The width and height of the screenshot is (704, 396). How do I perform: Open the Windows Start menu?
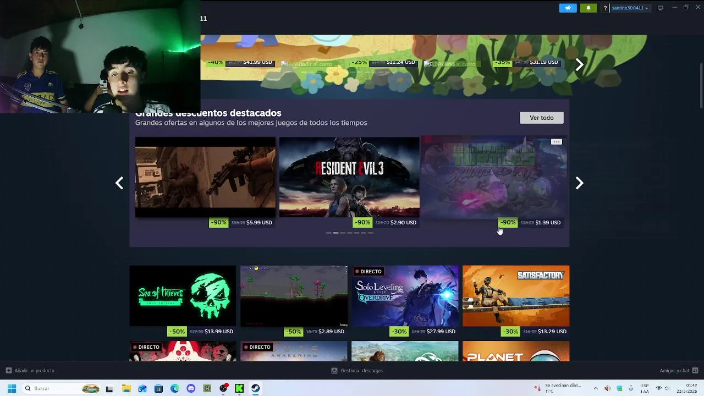(12, 388)
